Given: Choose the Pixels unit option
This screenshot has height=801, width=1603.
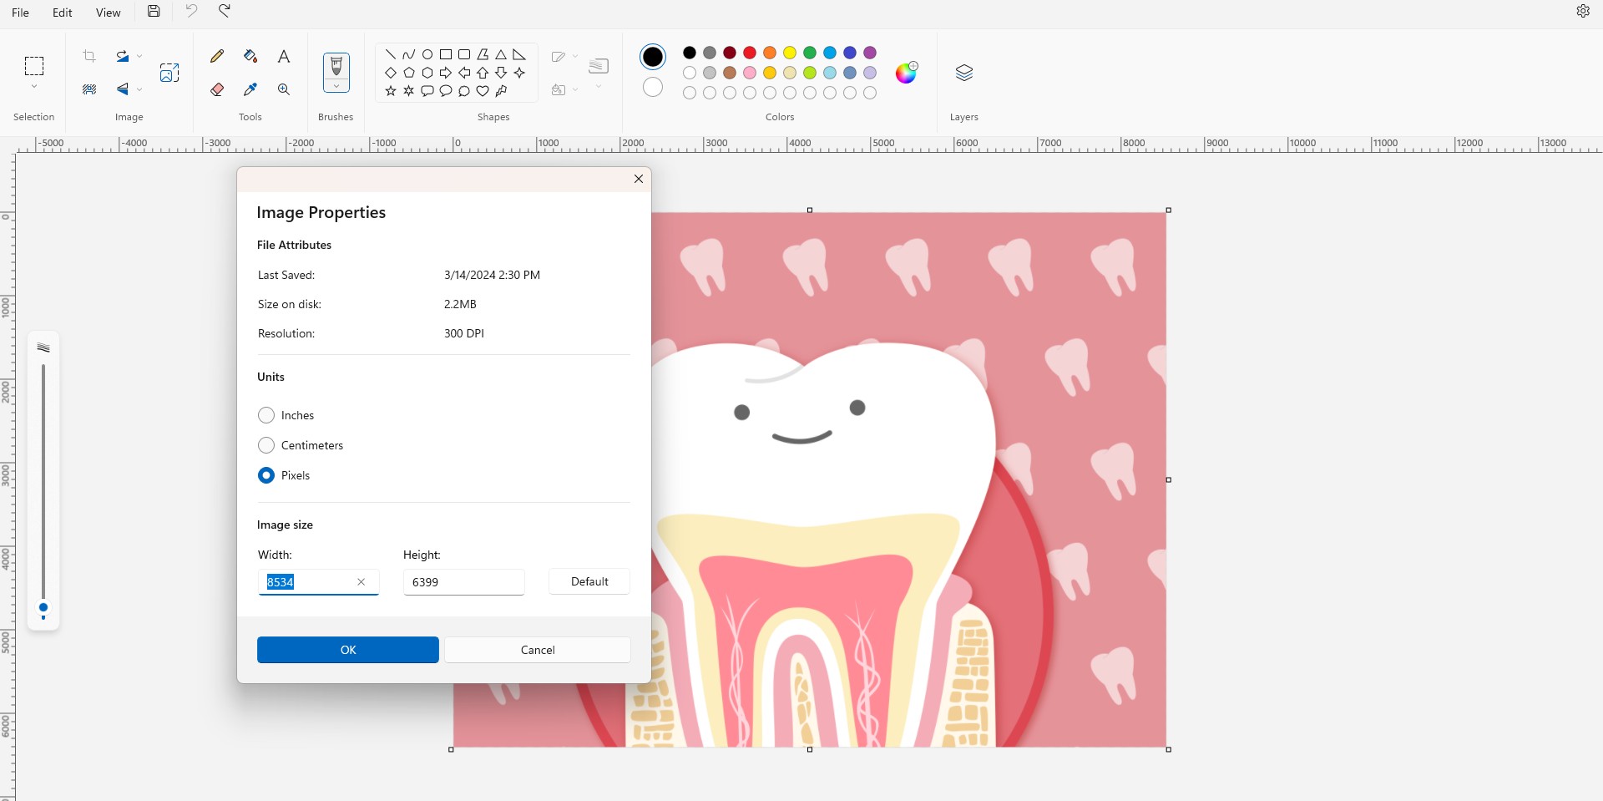Looking at the screenshot, I should (x=266, y=475).
